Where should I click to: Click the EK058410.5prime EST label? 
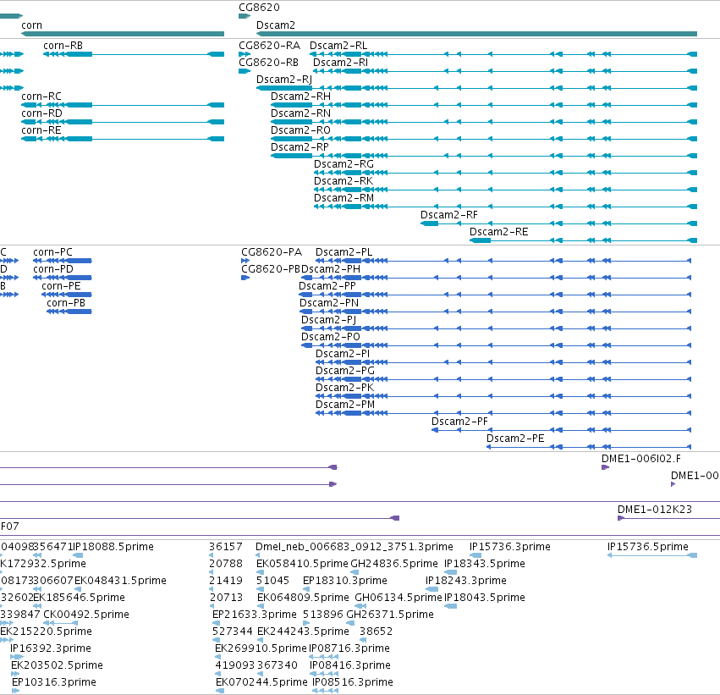302,564
